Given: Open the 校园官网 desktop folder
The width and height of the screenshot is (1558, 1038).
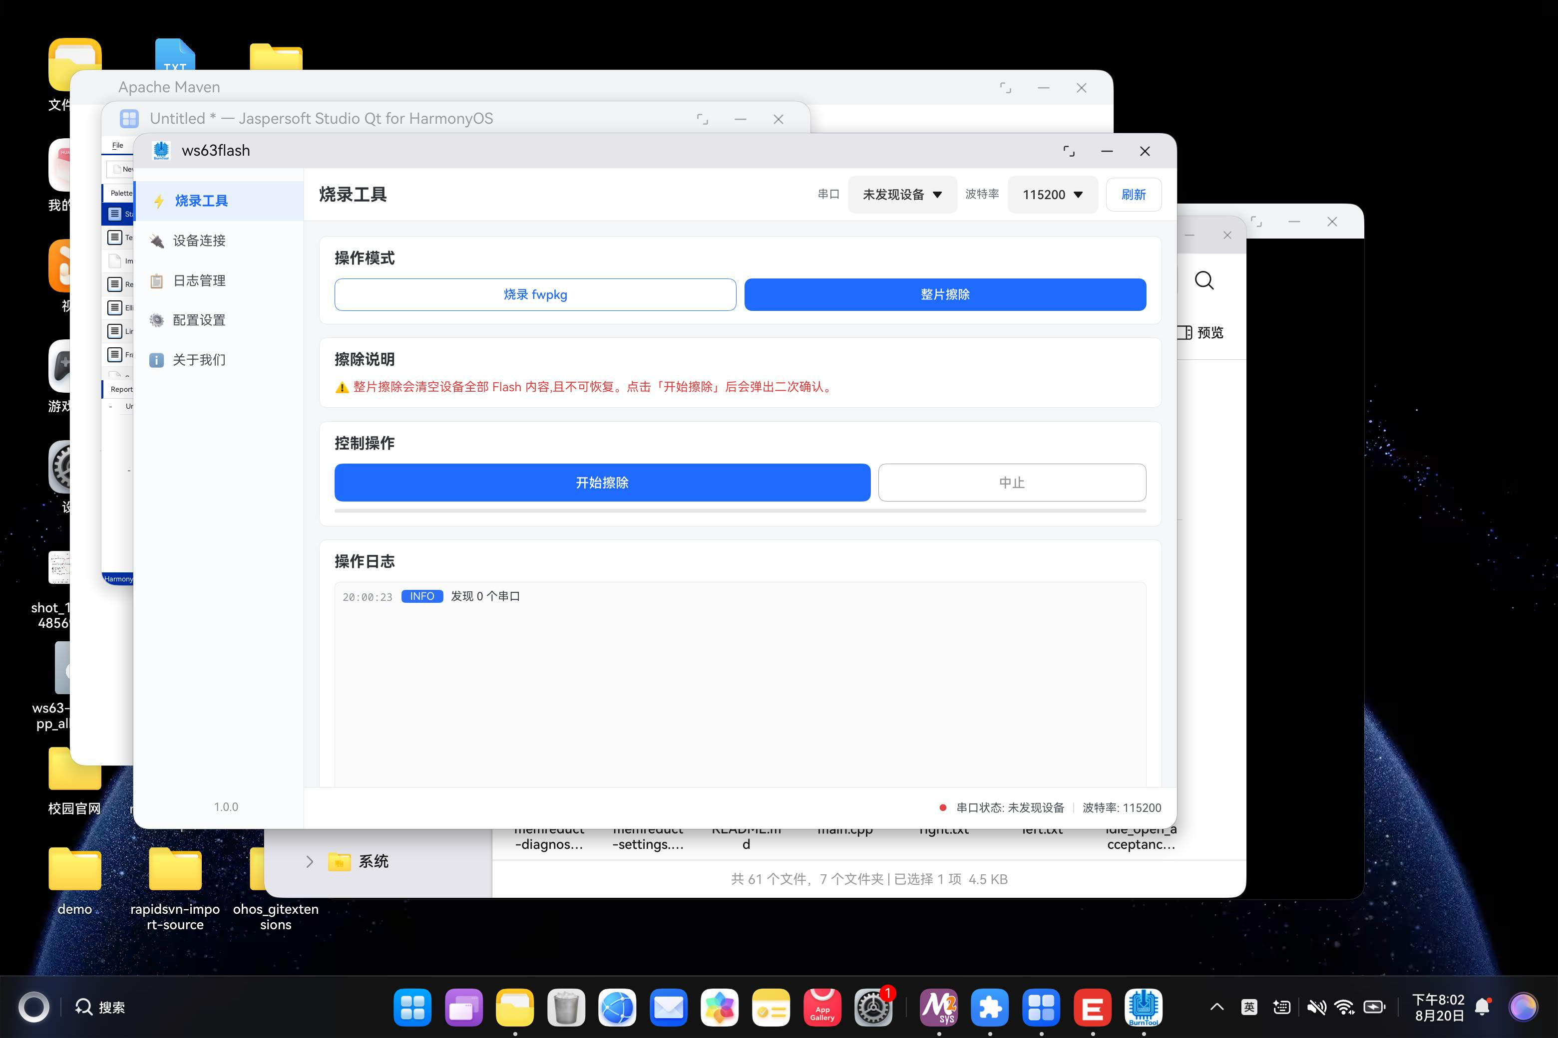Looking at the screenshot, I should 75,781.
